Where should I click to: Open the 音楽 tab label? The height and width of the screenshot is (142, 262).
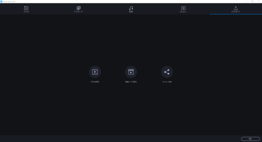131,12
